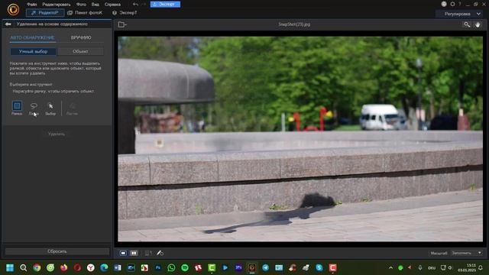Click the Удалить button
Image resolution: width=489 pixels, height=275 pixels.
[57, 134]
